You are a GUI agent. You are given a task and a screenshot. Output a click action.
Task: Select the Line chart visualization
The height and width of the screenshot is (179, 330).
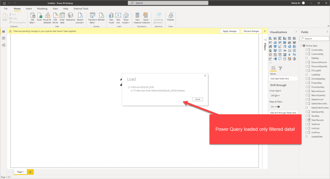tap(270, 42)
